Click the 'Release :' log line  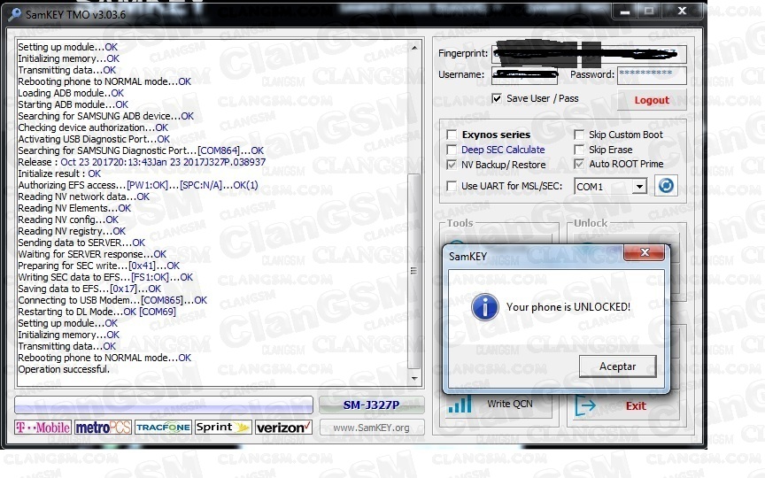click(142, 162)
